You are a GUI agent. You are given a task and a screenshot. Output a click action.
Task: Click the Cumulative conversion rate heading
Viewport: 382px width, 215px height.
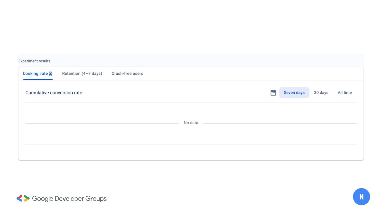click(x=54, y=93)
